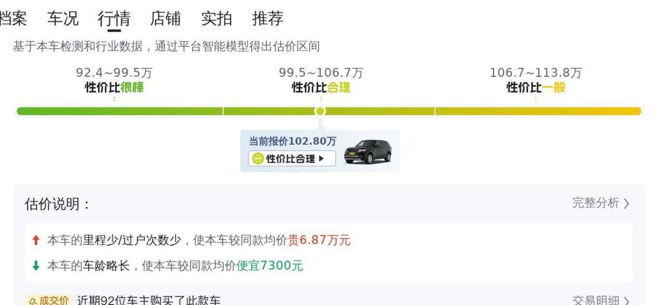Click the yellow right segment of price bar
The width and height of the screenshot is (658, 305).
pyautogui.click(x=538, y=111)
